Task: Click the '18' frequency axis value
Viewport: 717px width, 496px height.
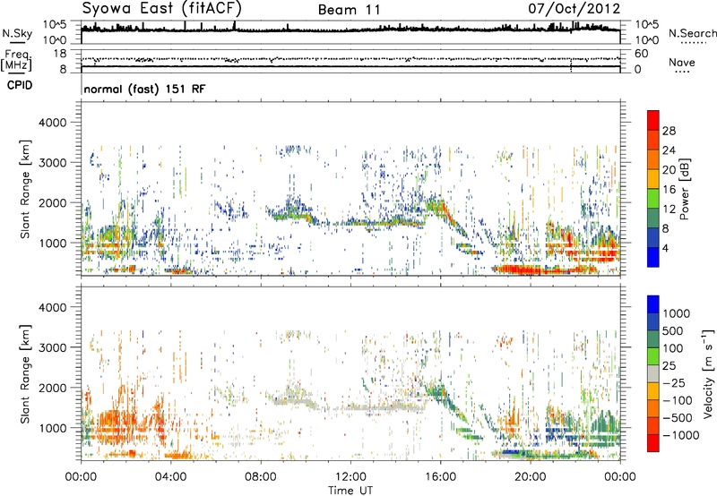Action: [x=60, y=54]
